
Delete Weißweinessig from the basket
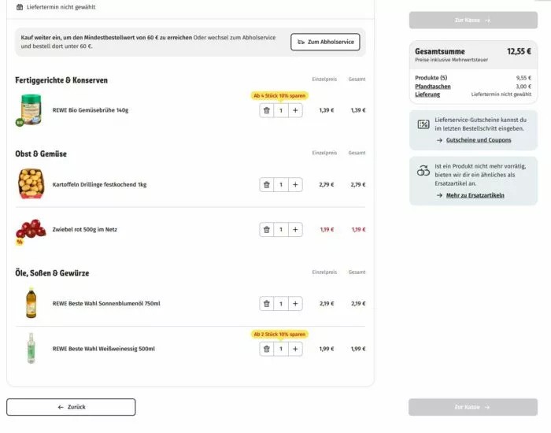point(266,349)
